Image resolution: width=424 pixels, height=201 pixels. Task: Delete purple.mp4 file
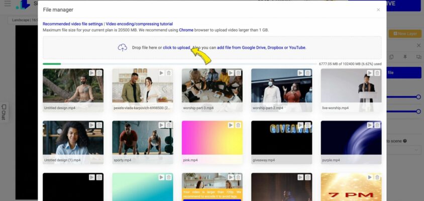(377, 125)
